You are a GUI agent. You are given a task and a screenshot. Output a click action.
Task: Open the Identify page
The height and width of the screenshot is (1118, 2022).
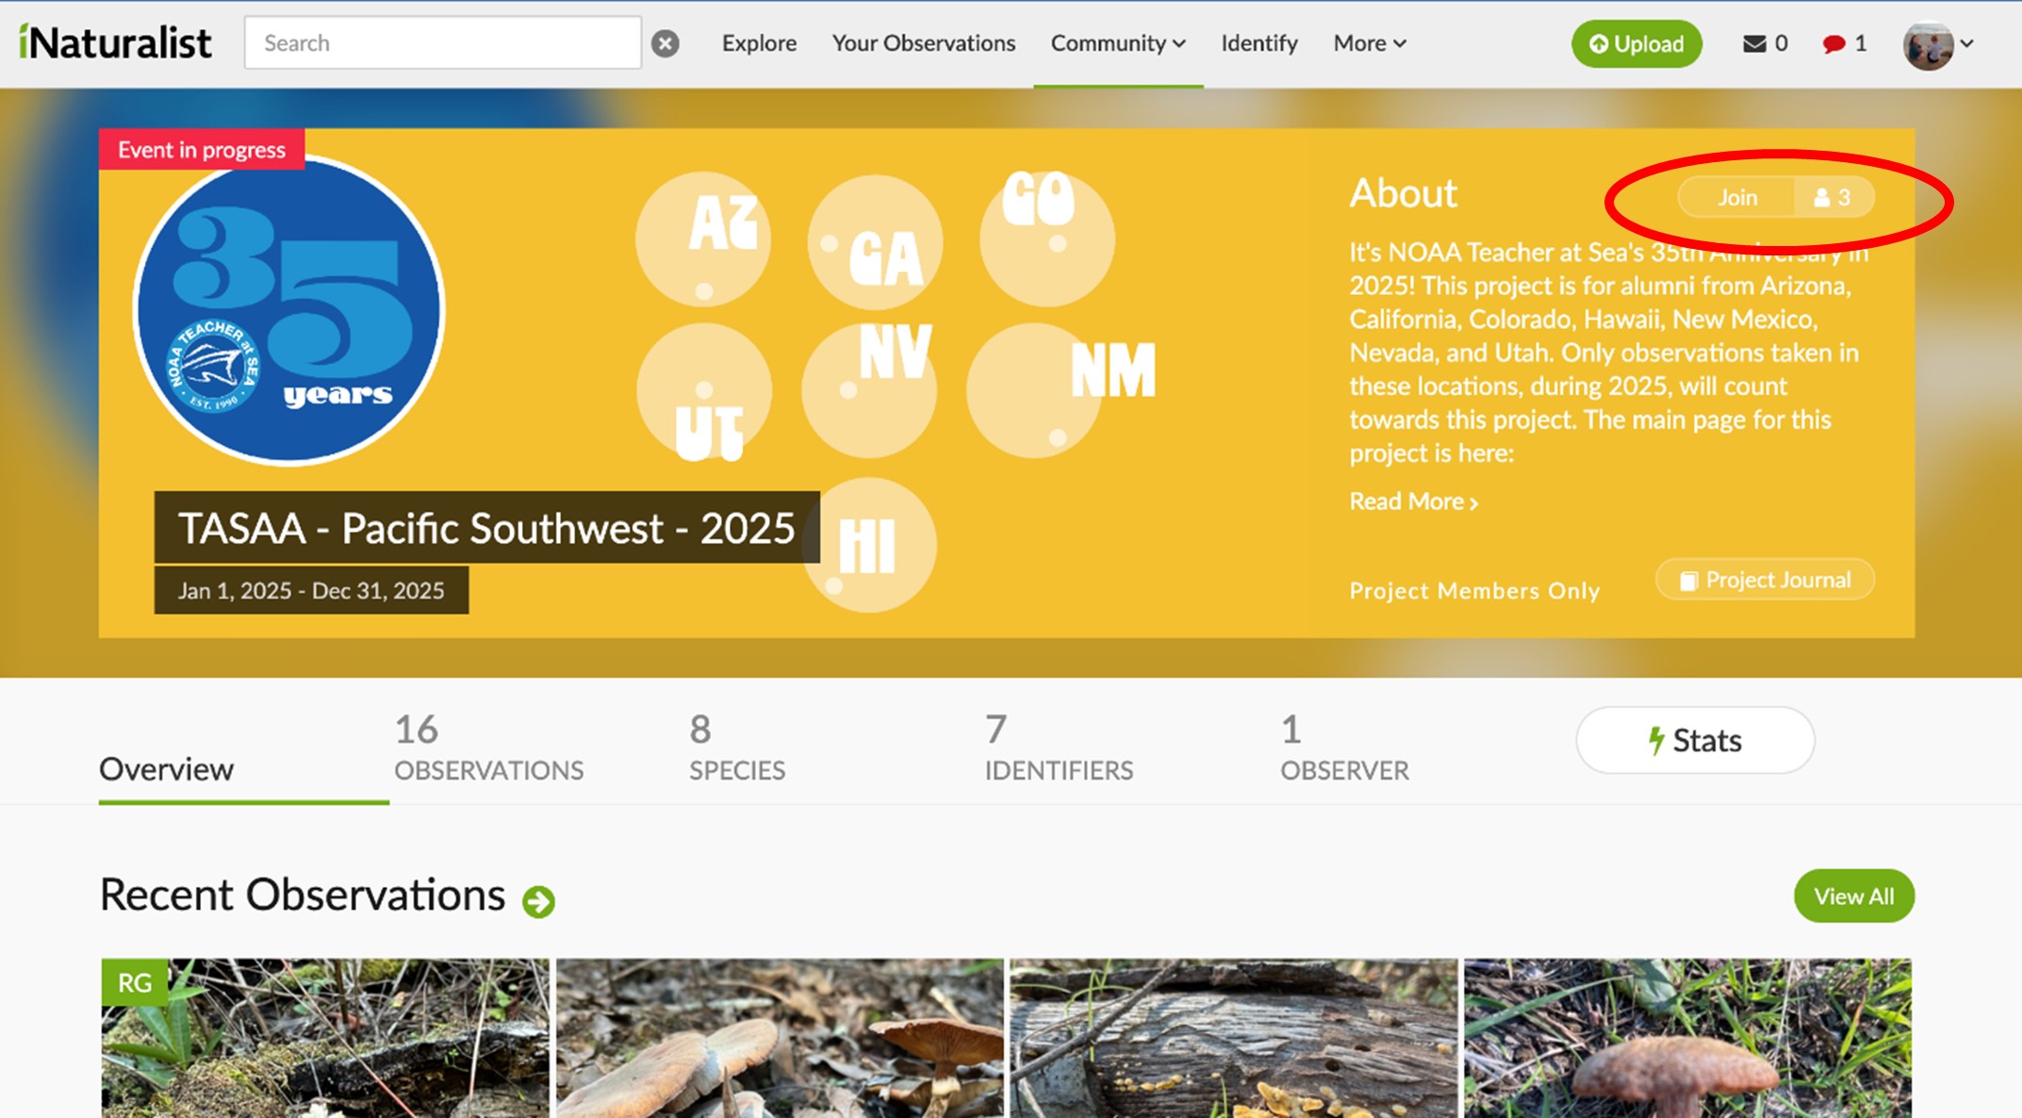coord(1259,43)
